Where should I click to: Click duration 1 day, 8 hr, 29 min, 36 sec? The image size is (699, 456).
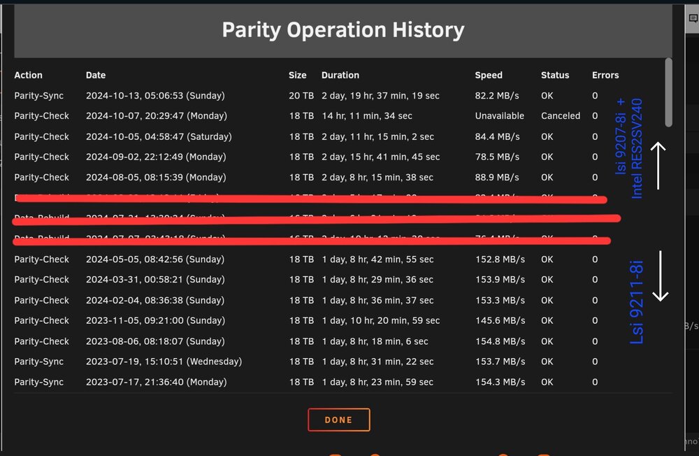(377, 279)
